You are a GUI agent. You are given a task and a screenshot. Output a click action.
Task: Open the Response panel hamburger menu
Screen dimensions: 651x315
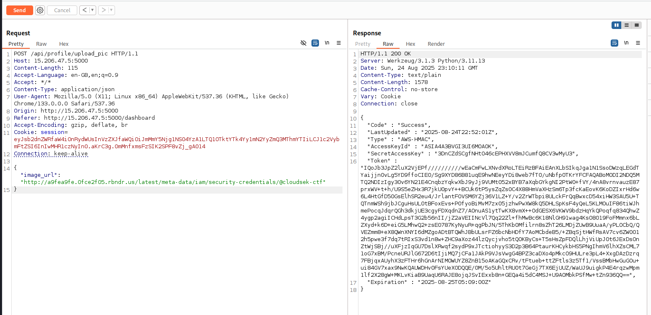tap(638, 43)
